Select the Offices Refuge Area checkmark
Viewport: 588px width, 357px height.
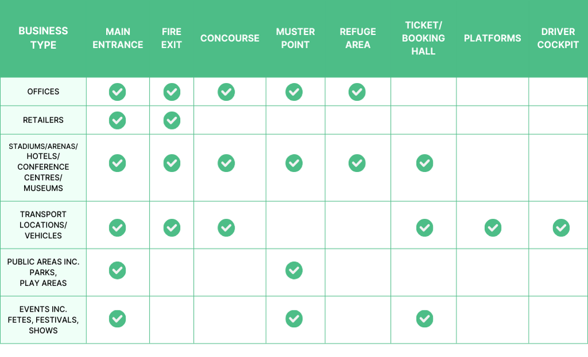click(357, 92)
